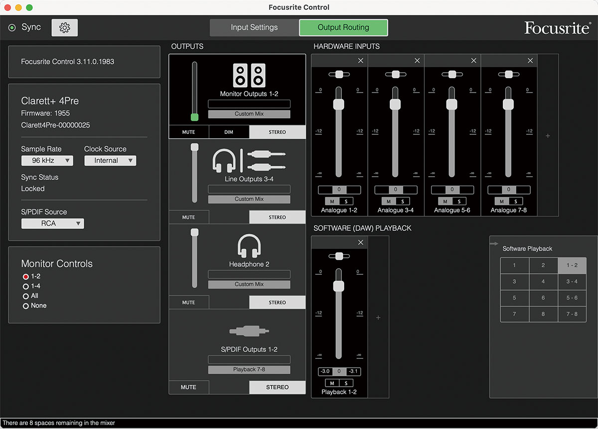
Task: Click Analogue 1-2 level fader handle
Action: [339, 104]
